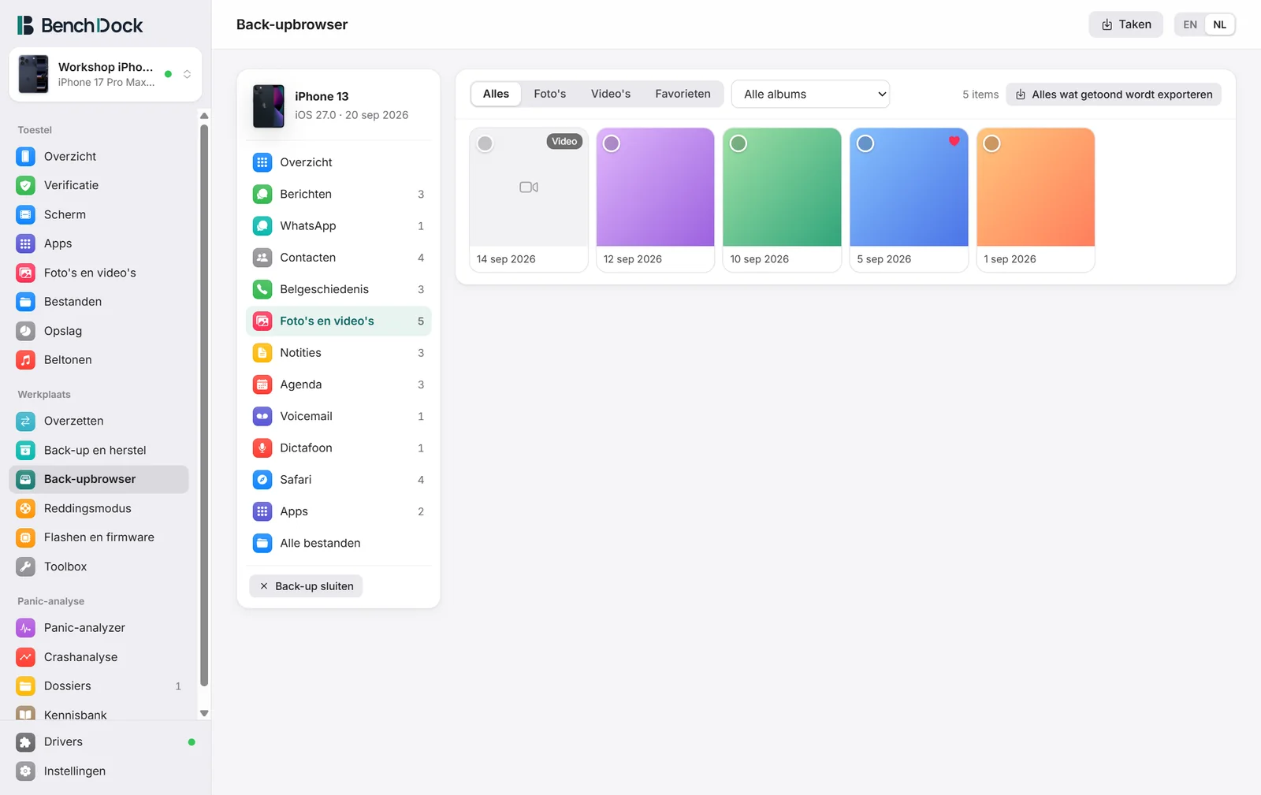Open the Apps category in backup list

tap(339, 511)
